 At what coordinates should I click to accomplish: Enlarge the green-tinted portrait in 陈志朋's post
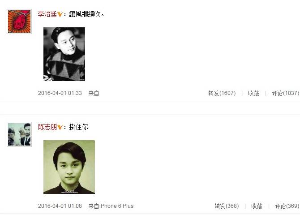[69, 167]
